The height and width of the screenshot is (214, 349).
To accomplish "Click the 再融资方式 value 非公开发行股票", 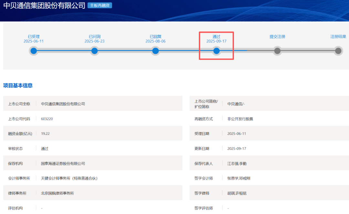I will pos(240,119).
